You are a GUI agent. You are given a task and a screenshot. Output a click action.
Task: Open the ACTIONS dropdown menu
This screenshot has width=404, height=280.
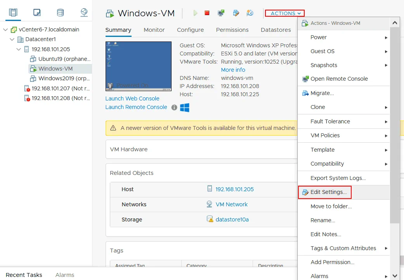285,13
